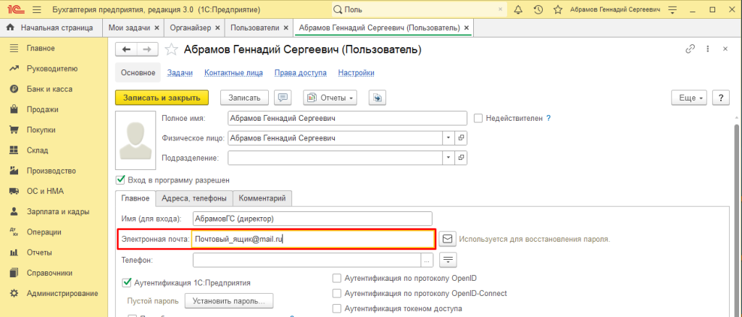
Task: Click the ? hint next to Недействителен
Action: (549, 119)
